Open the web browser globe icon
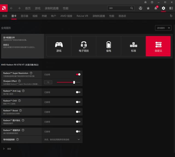 click(141, 8)
